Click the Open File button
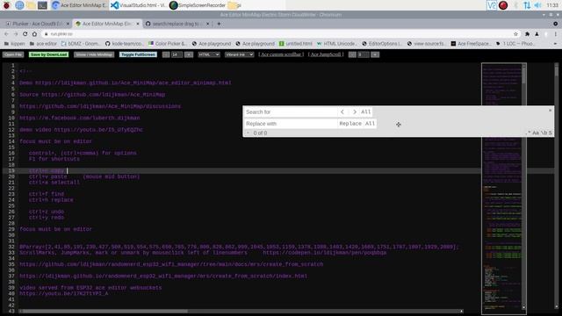 click(13, 54)
